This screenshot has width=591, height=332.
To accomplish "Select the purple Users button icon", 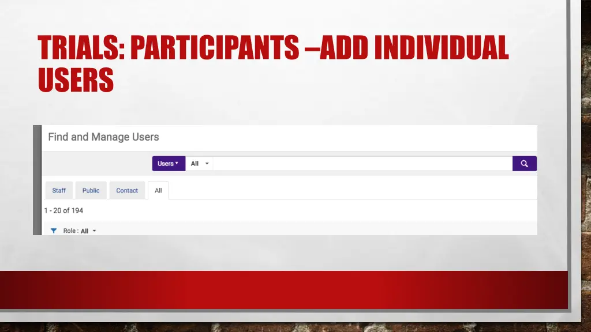I will click(168, 163).
